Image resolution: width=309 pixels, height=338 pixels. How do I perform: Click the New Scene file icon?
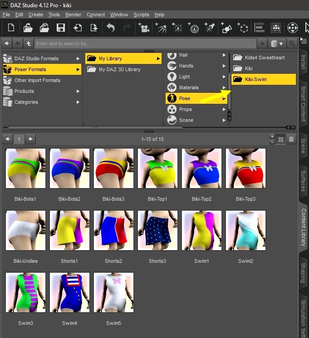point(11,28)
